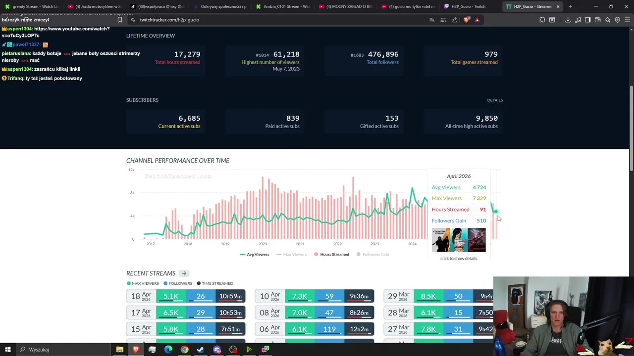Open the Leo AI sparkle icon
This screenshot has width=634, height=356.
607,20
